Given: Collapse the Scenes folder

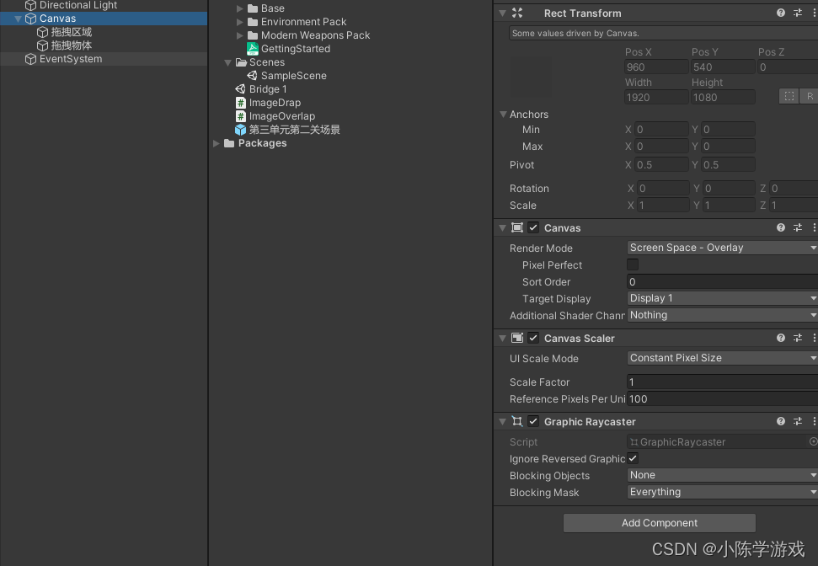Looking at the screenshot, I should pos(227,61).
